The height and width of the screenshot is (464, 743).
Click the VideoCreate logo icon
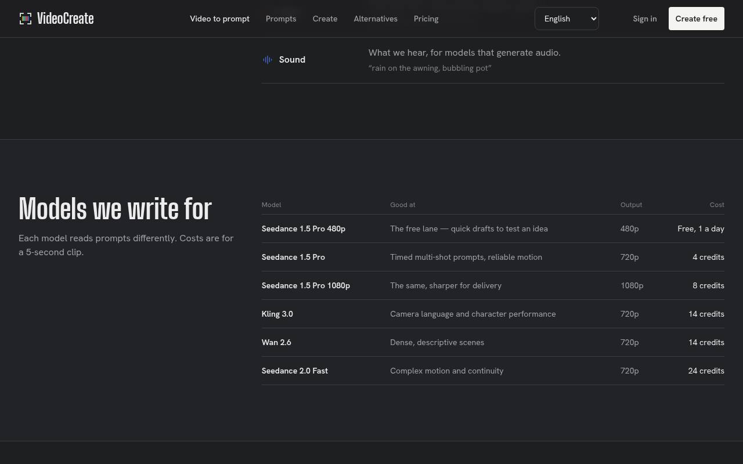point(26,19)
